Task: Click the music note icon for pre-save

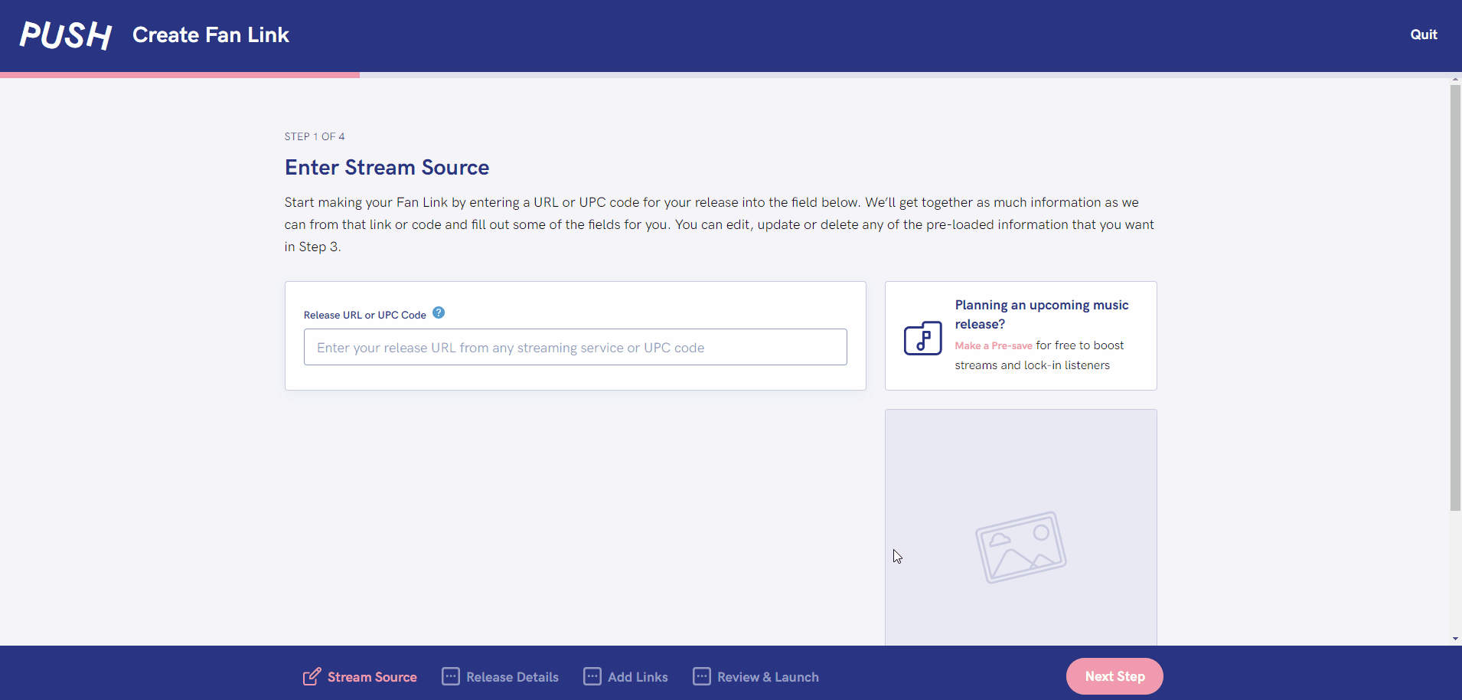Action: point(922,337)
